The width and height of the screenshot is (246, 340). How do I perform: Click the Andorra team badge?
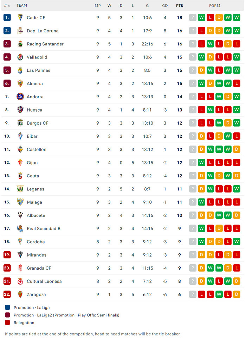pos(20,97)
